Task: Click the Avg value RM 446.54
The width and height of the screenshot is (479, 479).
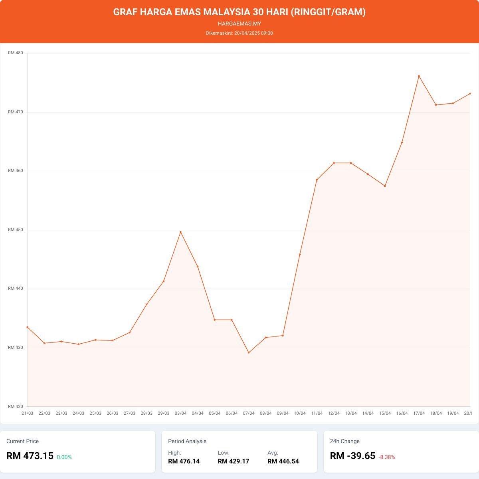Action: point(283,461)
